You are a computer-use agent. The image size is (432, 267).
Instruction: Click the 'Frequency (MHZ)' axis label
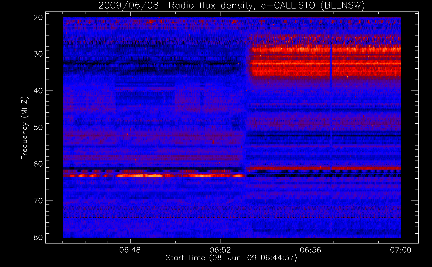25,128
